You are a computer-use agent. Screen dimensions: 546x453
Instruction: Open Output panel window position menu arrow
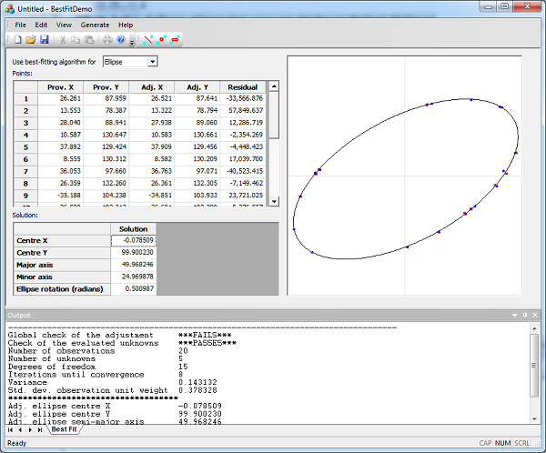(x=515, y=315)
